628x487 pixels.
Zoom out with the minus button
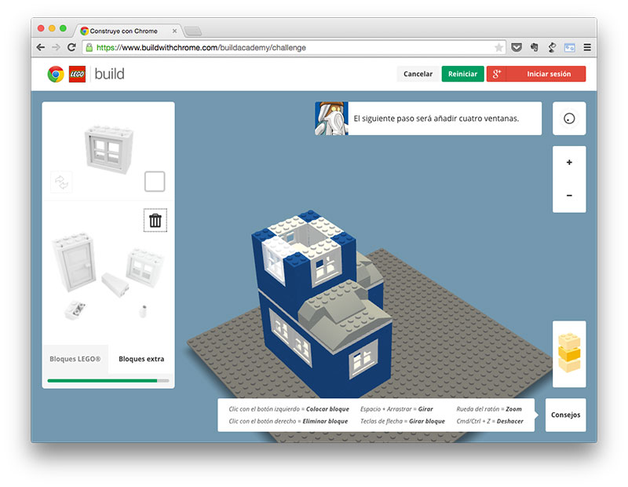[x=569, y=196]
